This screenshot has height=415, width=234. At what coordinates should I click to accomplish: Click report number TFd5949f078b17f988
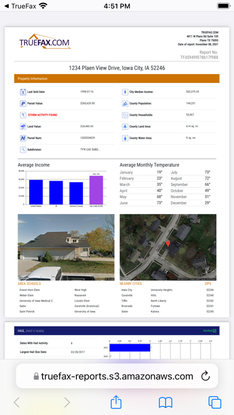(199, 57)
